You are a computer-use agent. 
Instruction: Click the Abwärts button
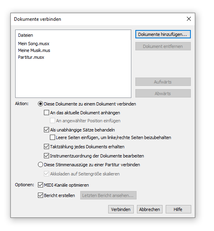pyautogui.click(x=163, y=94)
